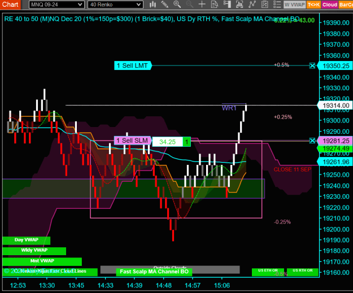This screenshot has height=293, width=353.
Task: Open the indicators line-graph icon
Action: (252, 5)
